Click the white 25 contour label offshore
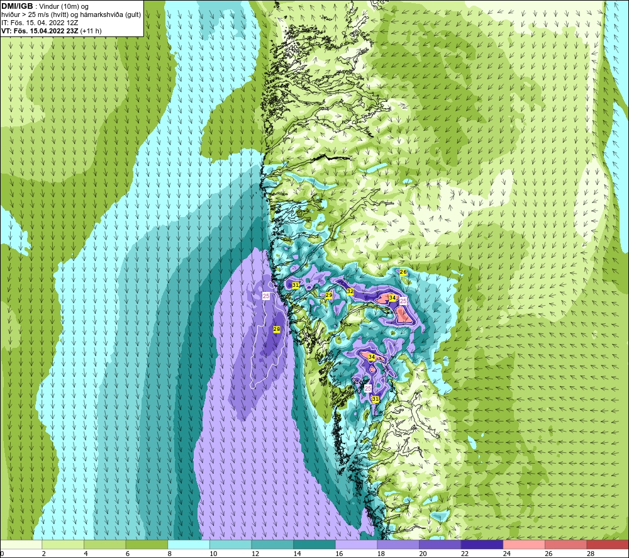 [x=266, y=296]
